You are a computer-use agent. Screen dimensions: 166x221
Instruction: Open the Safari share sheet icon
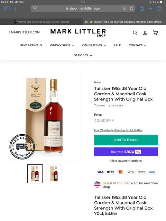pyautogui.click(x=141, y=8)
